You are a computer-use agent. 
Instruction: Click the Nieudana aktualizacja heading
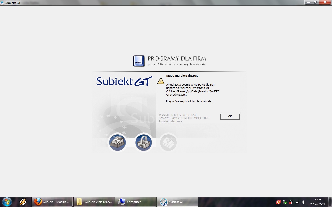(182, 76)
